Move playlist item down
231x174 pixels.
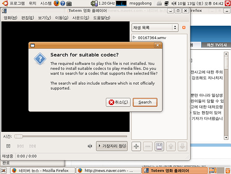pos(182,146)
